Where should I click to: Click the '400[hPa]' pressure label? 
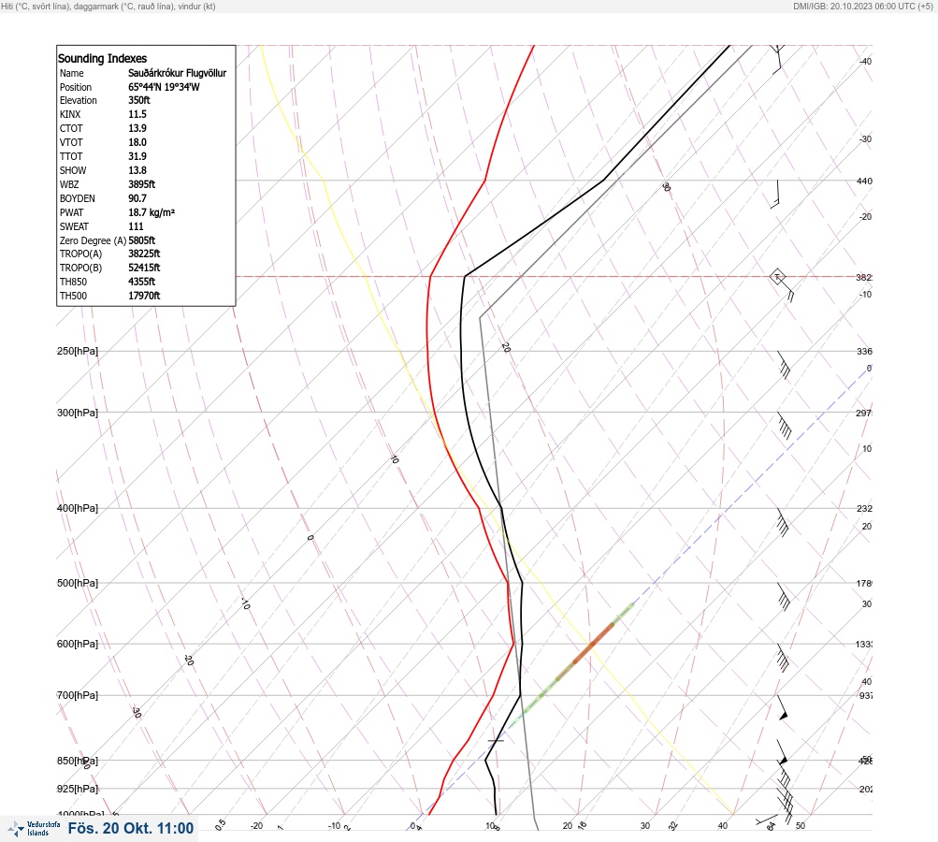[x=78, y=508]
